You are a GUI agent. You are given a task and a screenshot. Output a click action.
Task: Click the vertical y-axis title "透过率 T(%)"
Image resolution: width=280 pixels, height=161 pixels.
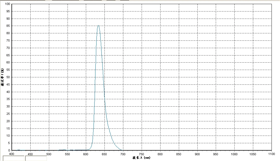pos(2,77)
